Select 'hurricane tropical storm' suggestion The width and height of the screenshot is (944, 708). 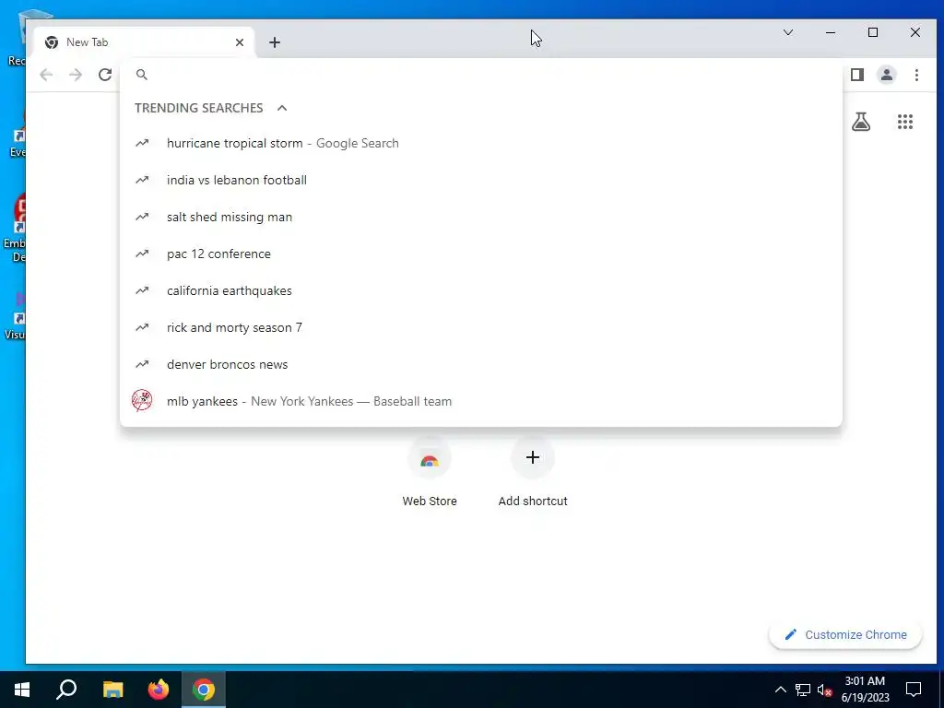click(481, 143)
